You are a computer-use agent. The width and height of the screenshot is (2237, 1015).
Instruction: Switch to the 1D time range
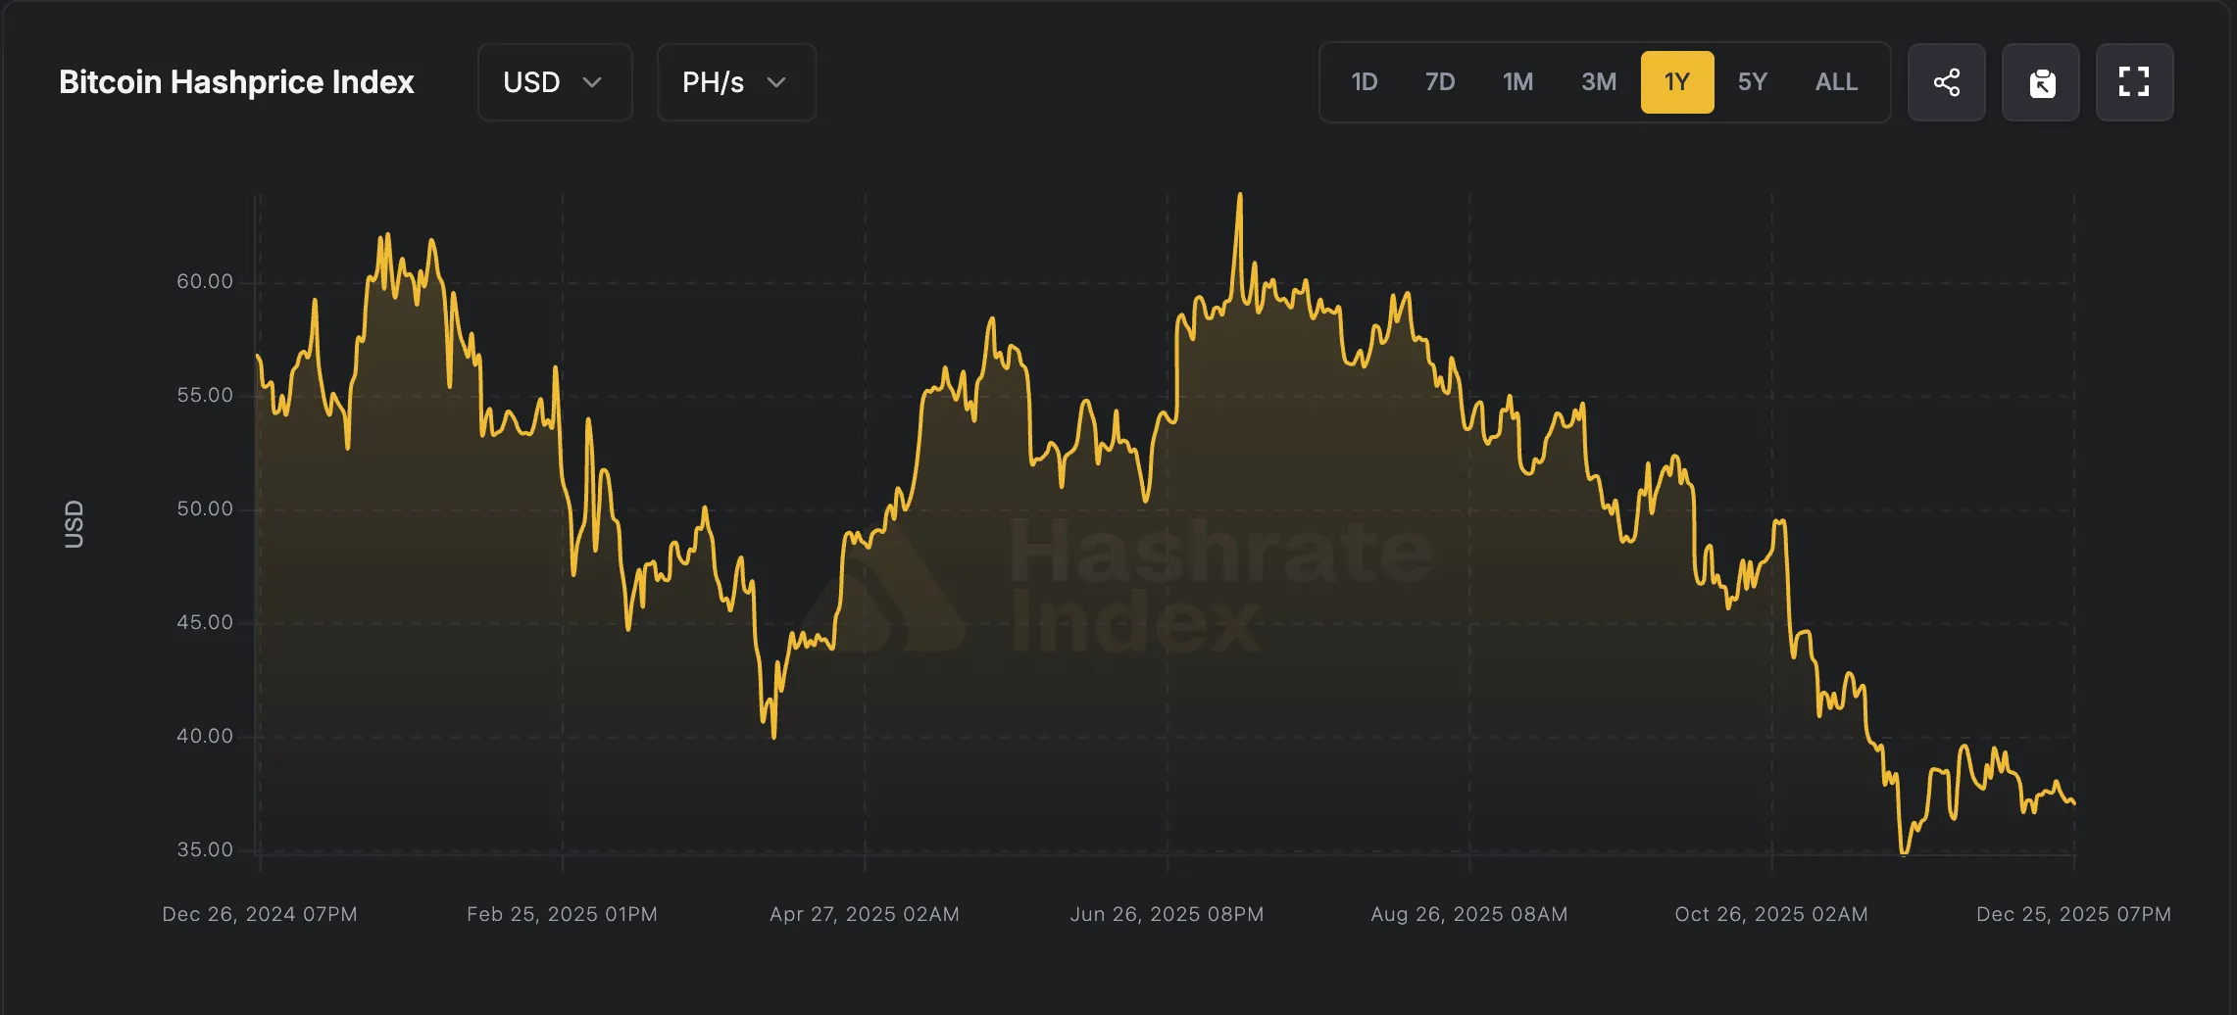1364,82
